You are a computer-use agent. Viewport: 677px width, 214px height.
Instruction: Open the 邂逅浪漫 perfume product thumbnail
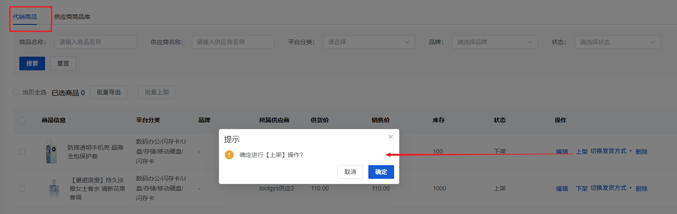[54, 188]
